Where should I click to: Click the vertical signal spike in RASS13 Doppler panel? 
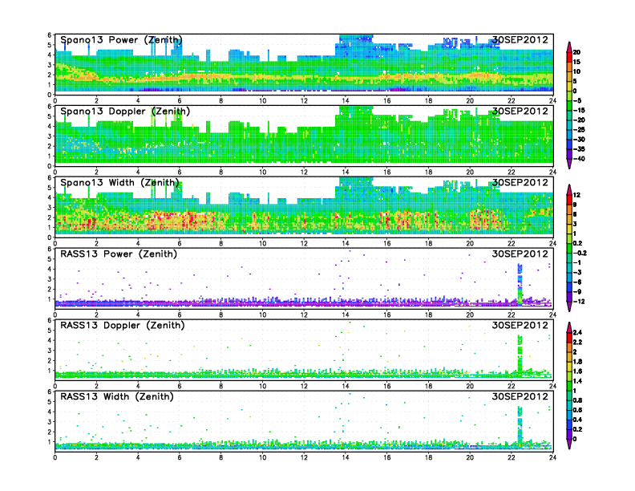pos(520,355)
